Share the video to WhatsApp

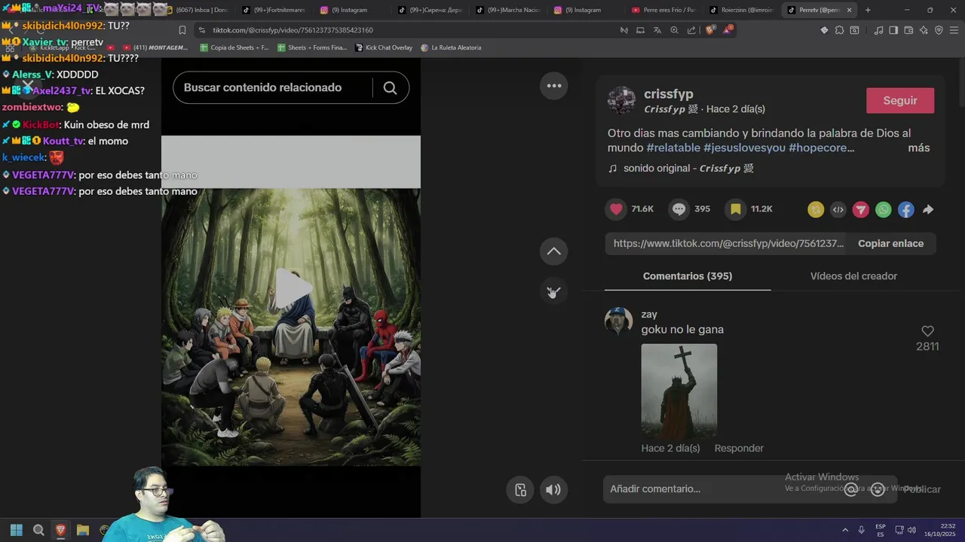tap(884, 210)
